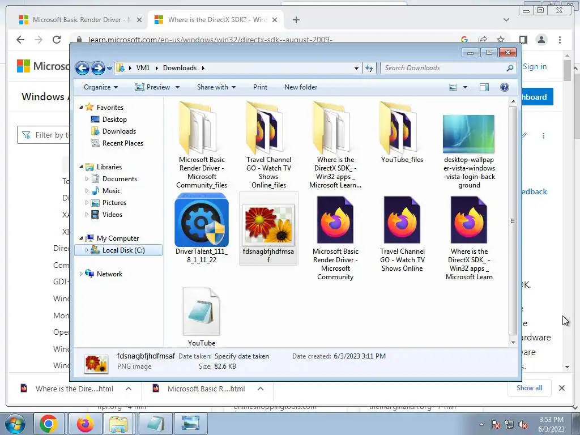Screen dimensions: 580x435
Task: Open Travel Channel GO Online_files folder
Action: (268, 128)
